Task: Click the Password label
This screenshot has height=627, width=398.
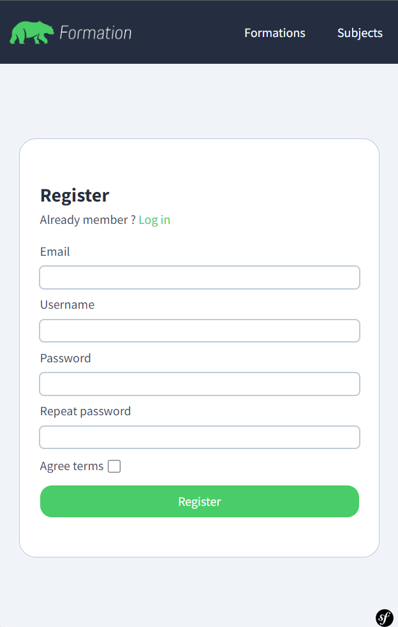Action: [65, 358]
